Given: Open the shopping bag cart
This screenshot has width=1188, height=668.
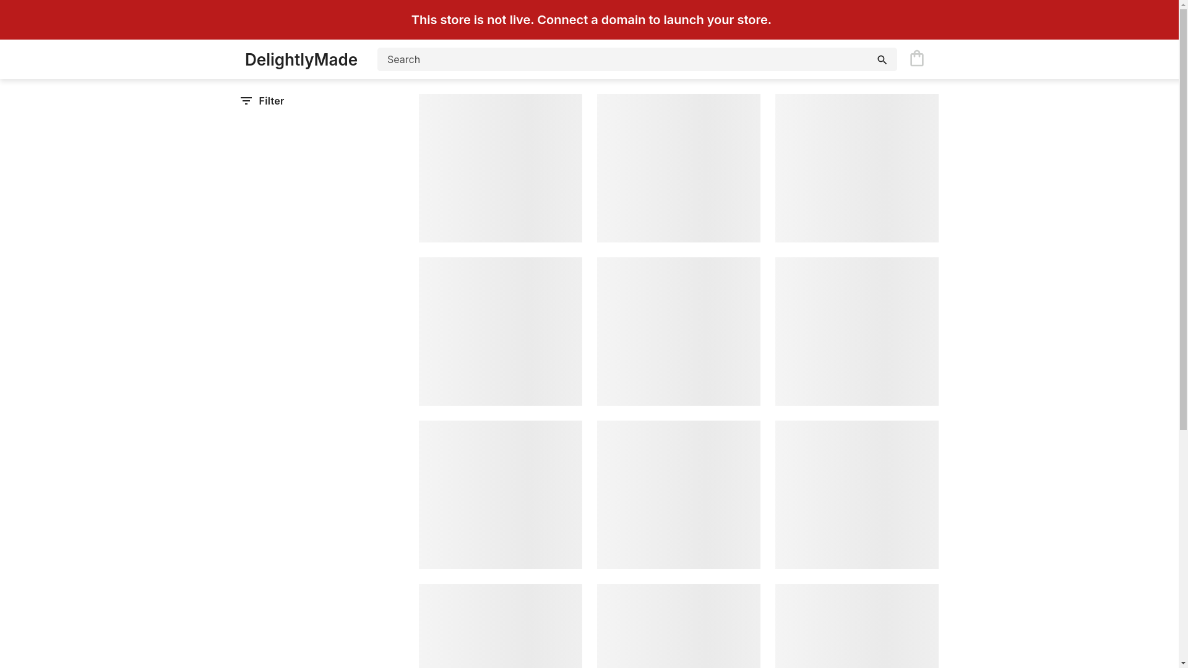Looking at the screenshot, I should 916,58.
